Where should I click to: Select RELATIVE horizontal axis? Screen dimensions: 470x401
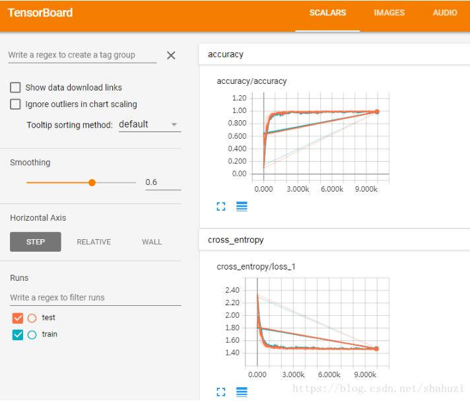(x=94, y=242)
